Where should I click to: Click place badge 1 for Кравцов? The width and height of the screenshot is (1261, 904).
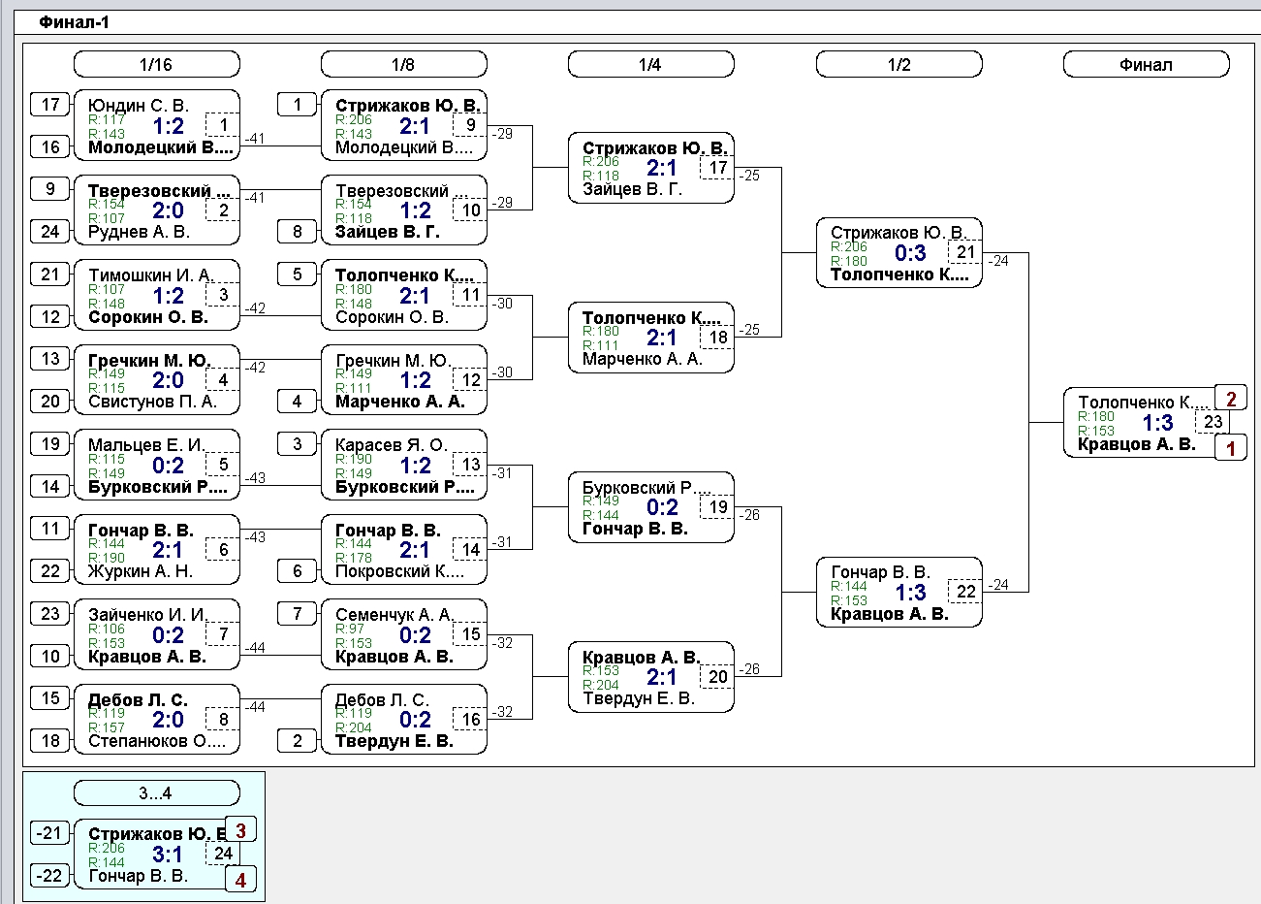tap(1231, 448)
